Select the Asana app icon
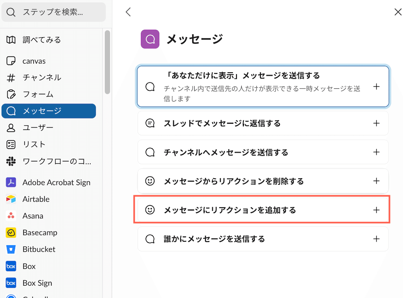403x298 pixels. pos(11,216)
